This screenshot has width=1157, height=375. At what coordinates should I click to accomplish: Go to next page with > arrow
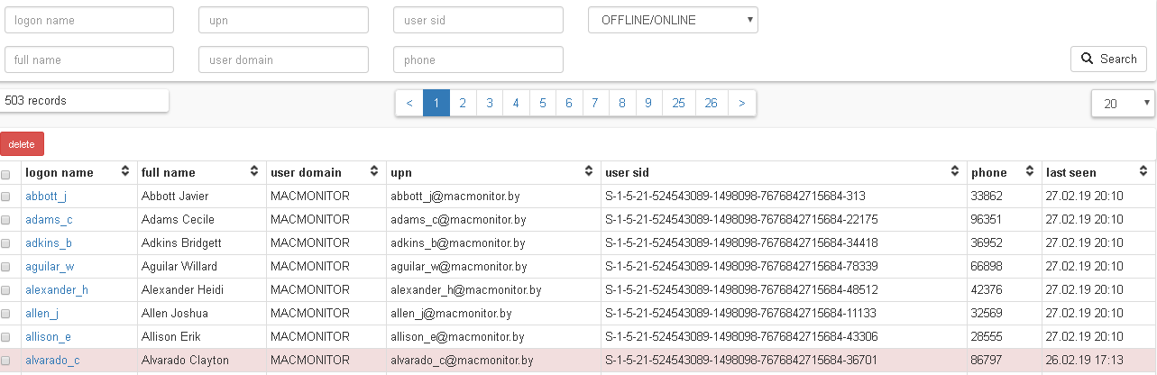tap(741, 104)
